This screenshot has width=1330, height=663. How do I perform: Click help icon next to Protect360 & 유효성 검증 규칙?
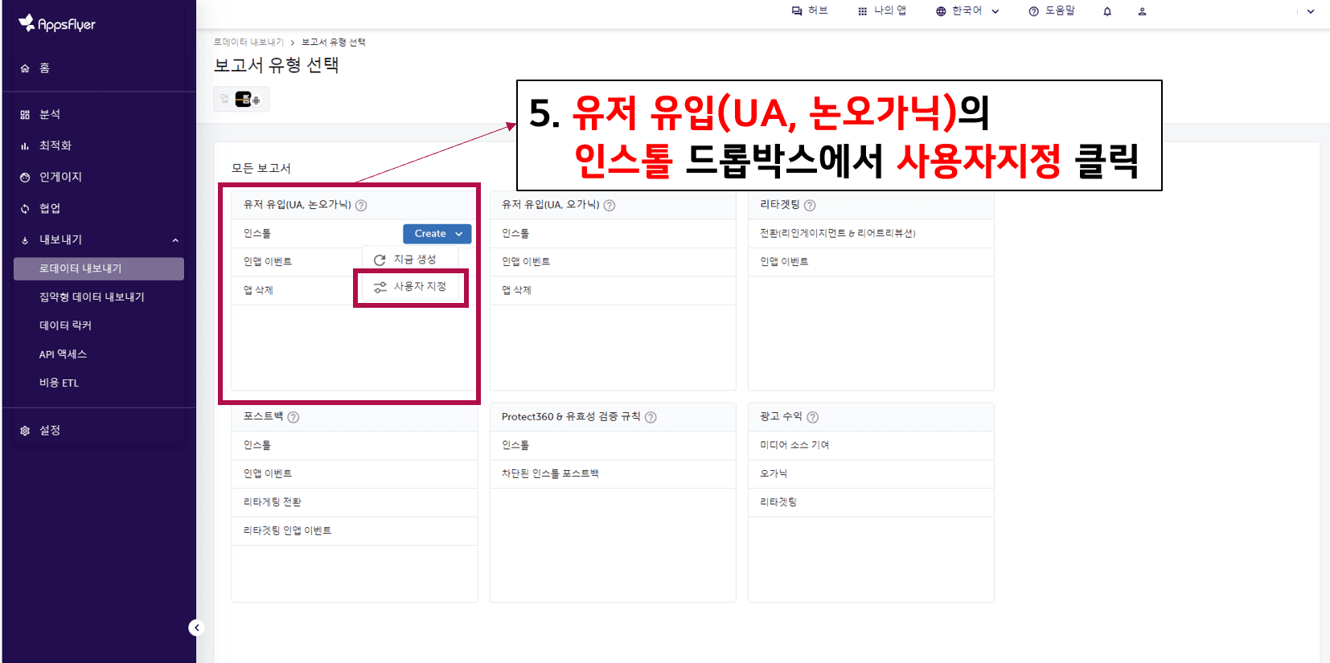[651, 417]
